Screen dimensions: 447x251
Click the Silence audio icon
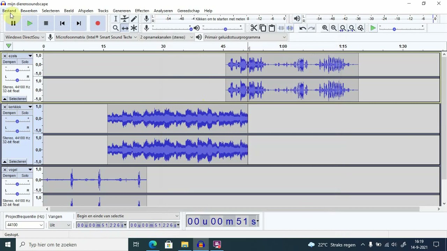point(290,28)
